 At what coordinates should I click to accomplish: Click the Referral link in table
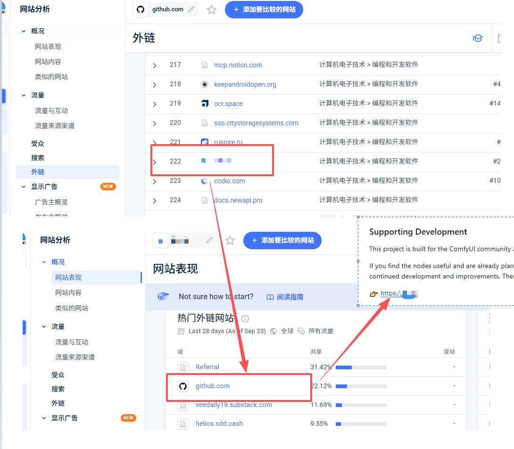pyautogui.click(x=207, y=367)
